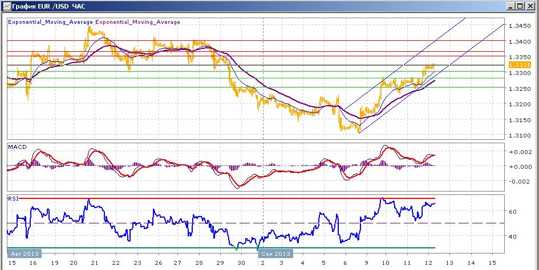This screenshot has height=270, width=539.
Task: Select date 2 on time axis
Action: point(262,263)
